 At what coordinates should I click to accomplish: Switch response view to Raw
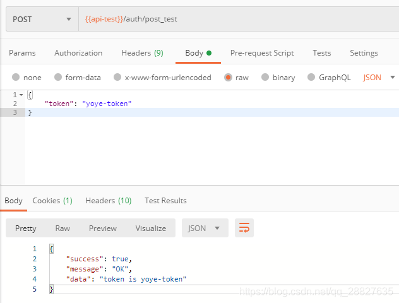(x=63, y=229)
